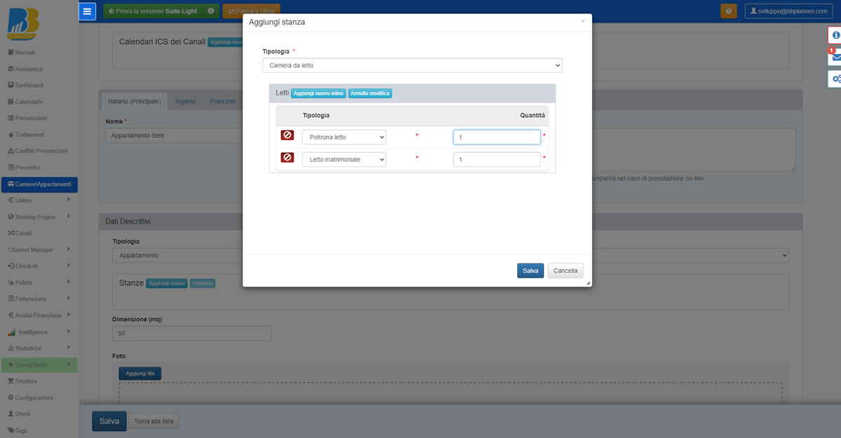This screenshot has height=438, width=841.
Task: Open the Letto matrimoniale bed type dropdown
Action: pos(343,160)
